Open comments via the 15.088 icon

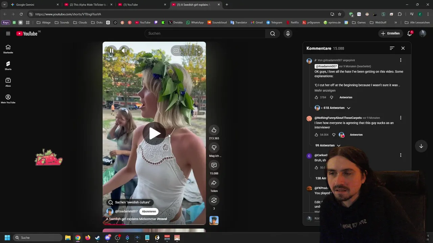tap(214, 165)
